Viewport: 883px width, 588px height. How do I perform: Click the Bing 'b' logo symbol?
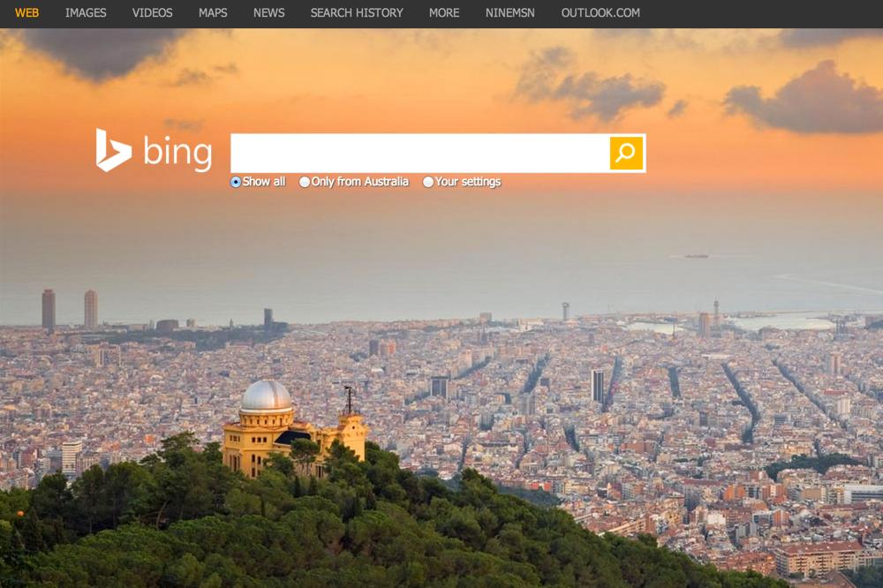click(113, 152)
